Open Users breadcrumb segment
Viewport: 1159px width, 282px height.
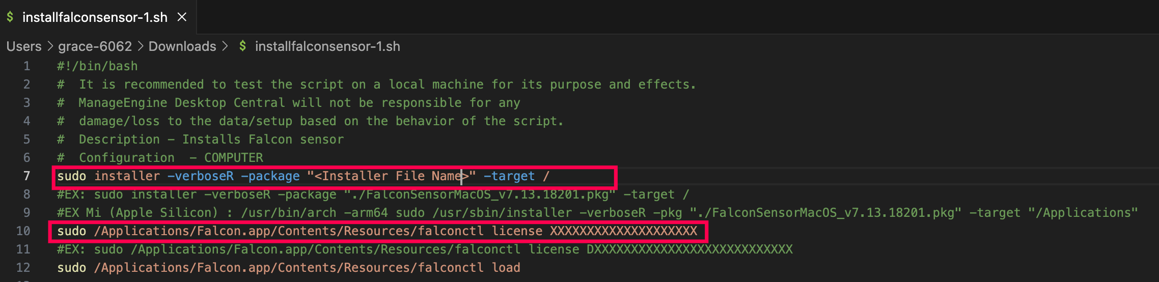[24, 46]
